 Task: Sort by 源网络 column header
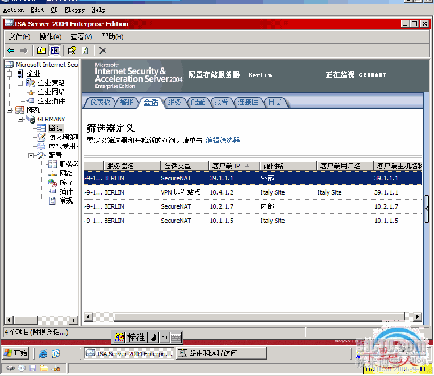[288, 166]
